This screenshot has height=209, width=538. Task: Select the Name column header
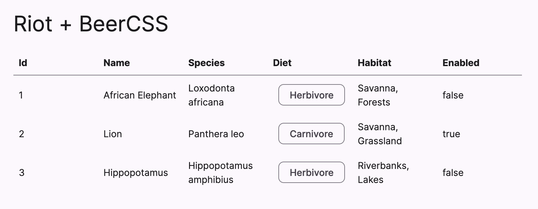[116, 63]
